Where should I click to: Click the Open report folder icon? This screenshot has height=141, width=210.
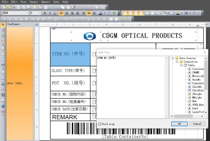(x=9, y=7)
